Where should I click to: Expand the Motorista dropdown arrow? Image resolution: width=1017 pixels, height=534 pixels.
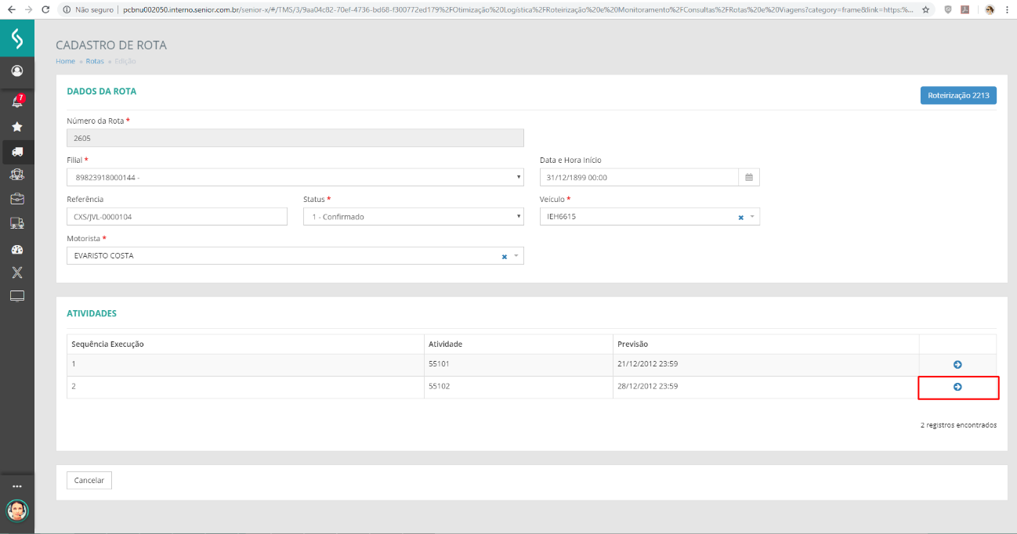click(517, 257)
